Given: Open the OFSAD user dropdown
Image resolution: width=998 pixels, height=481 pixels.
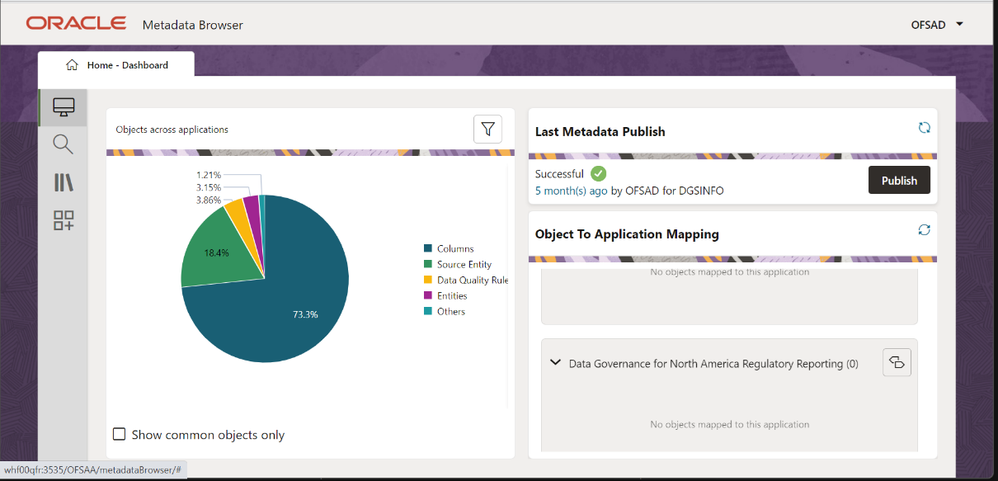Looking at the screenshot, I should [x=937, y=25].
